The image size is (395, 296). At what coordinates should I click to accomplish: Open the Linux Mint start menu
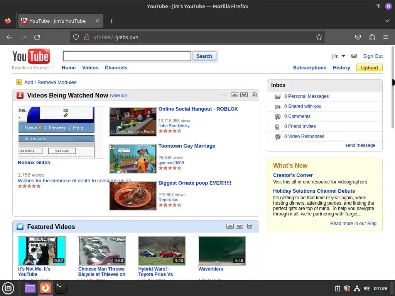(8, 288)
